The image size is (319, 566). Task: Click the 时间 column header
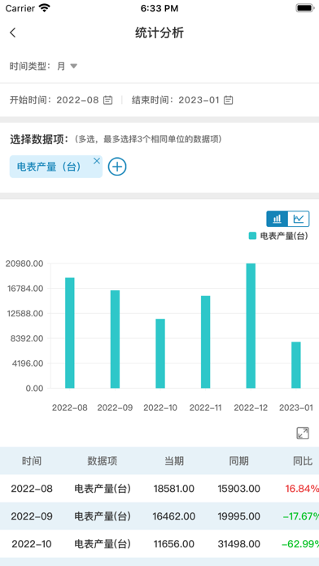[32, 460]
